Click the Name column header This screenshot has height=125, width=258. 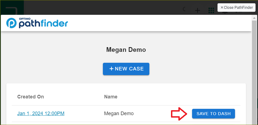[x=111, y=97]
